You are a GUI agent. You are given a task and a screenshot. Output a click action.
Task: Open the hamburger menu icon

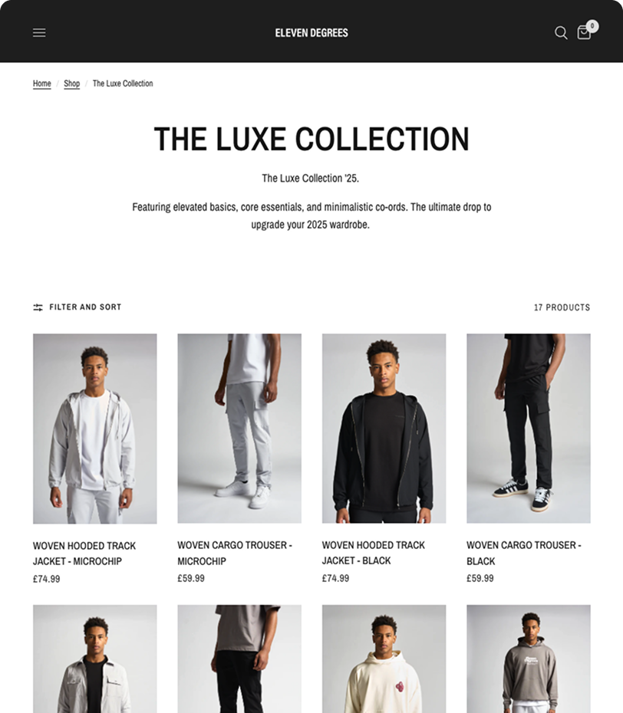(39, 33)
